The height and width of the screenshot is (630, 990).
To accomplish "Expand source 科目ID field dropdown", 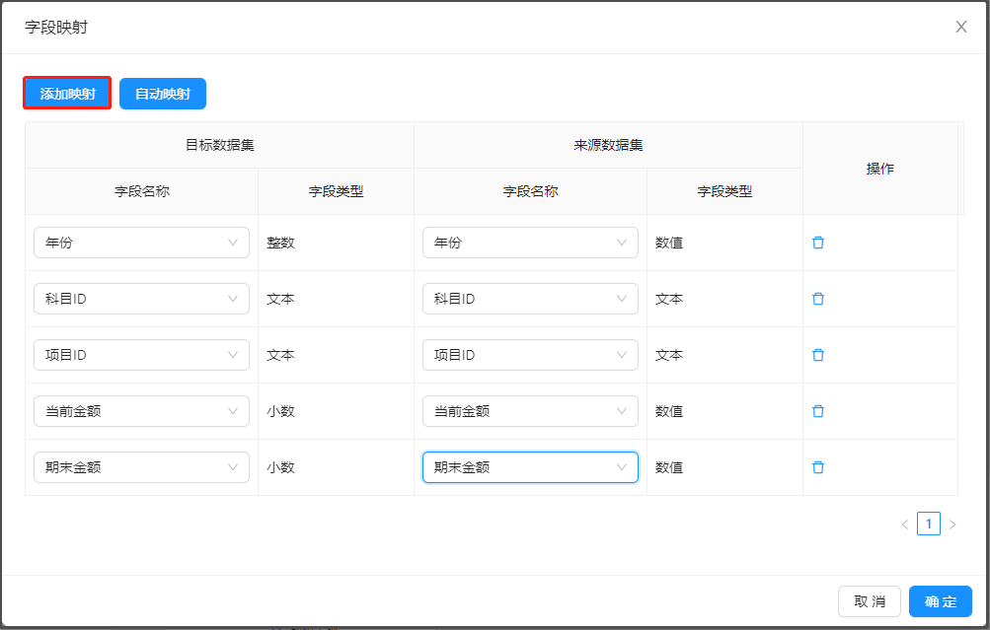I will pyautogui.click(x=530, y=299).
